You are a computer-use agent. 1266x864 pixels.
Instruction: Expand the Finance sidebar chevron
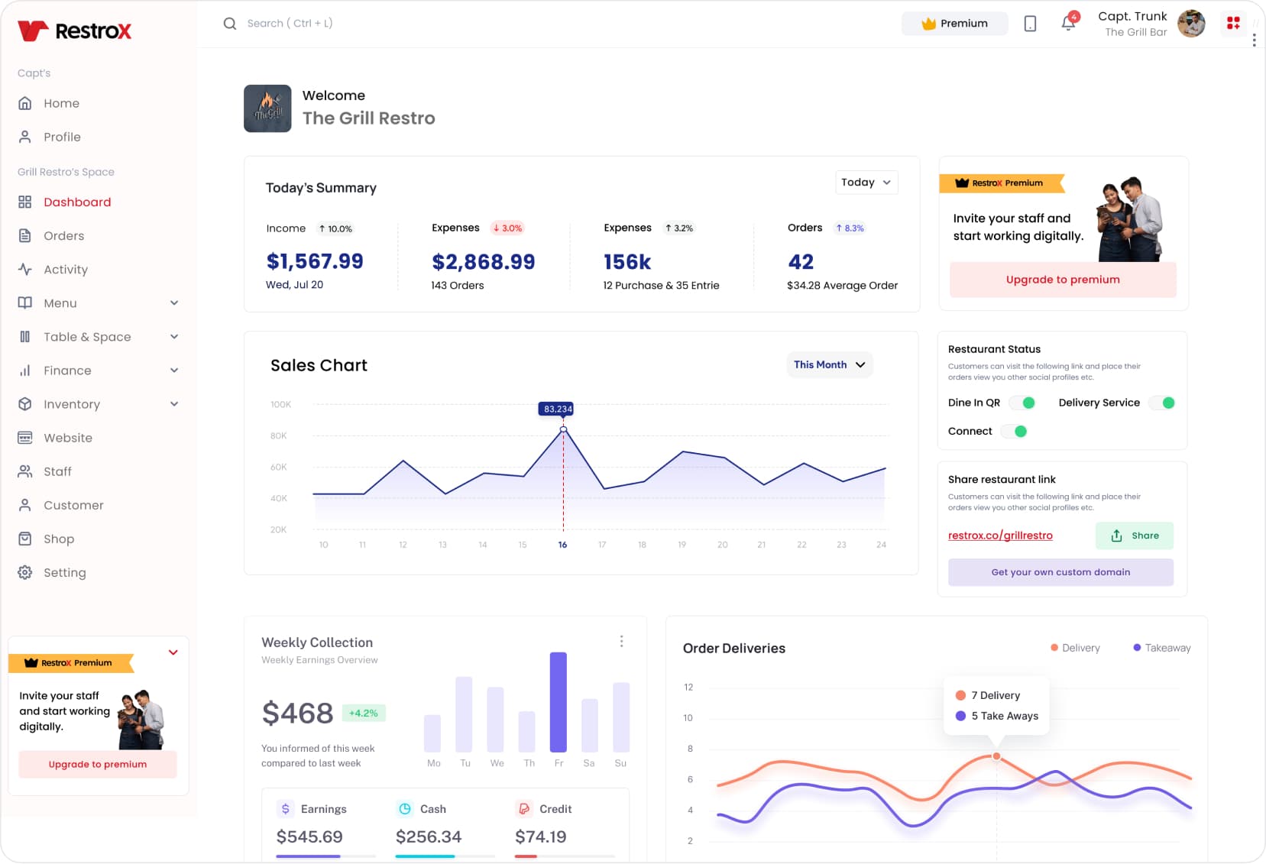click(x=174, y=370)
